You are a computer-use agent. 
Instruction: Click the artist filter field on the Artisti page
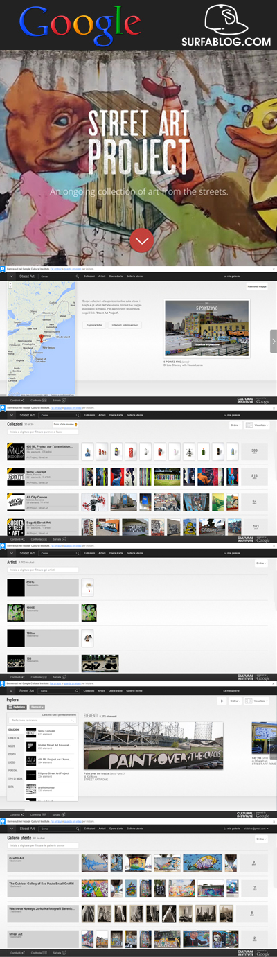point(43,570)
